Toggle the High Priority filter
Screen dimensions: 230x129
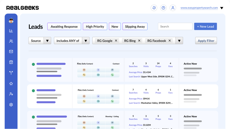(95, 27)
